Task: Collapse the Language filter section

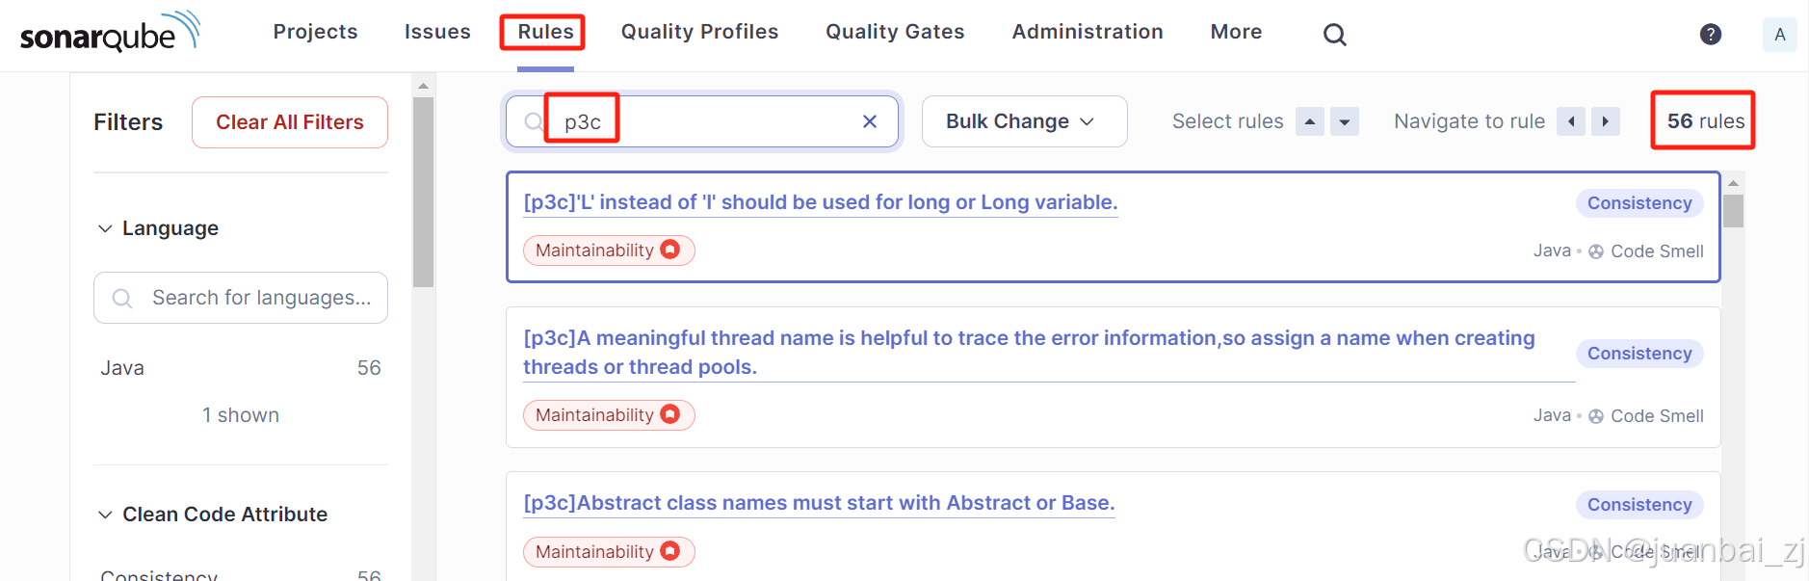Action: pyautogui.click(x=105, y=228)
